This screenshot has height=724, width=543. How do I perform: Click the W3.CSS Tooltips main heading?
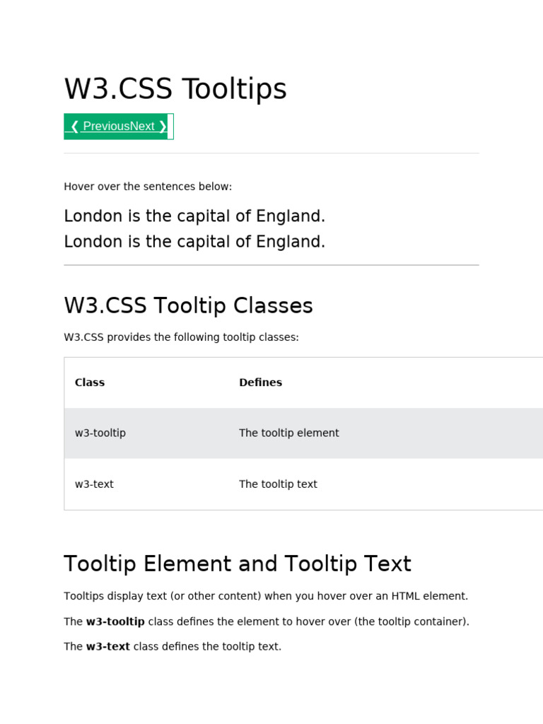coord(175,89)
